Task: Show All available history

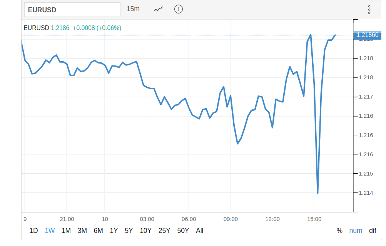Action: 199,231
